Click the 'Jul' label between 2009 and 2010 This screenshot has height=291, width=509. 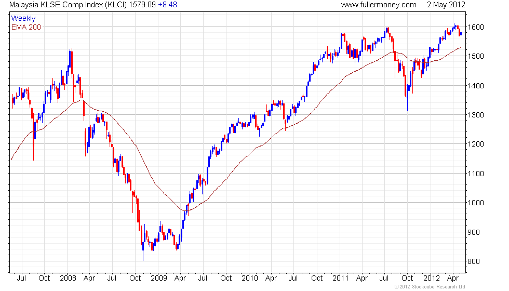coord(203,279)
